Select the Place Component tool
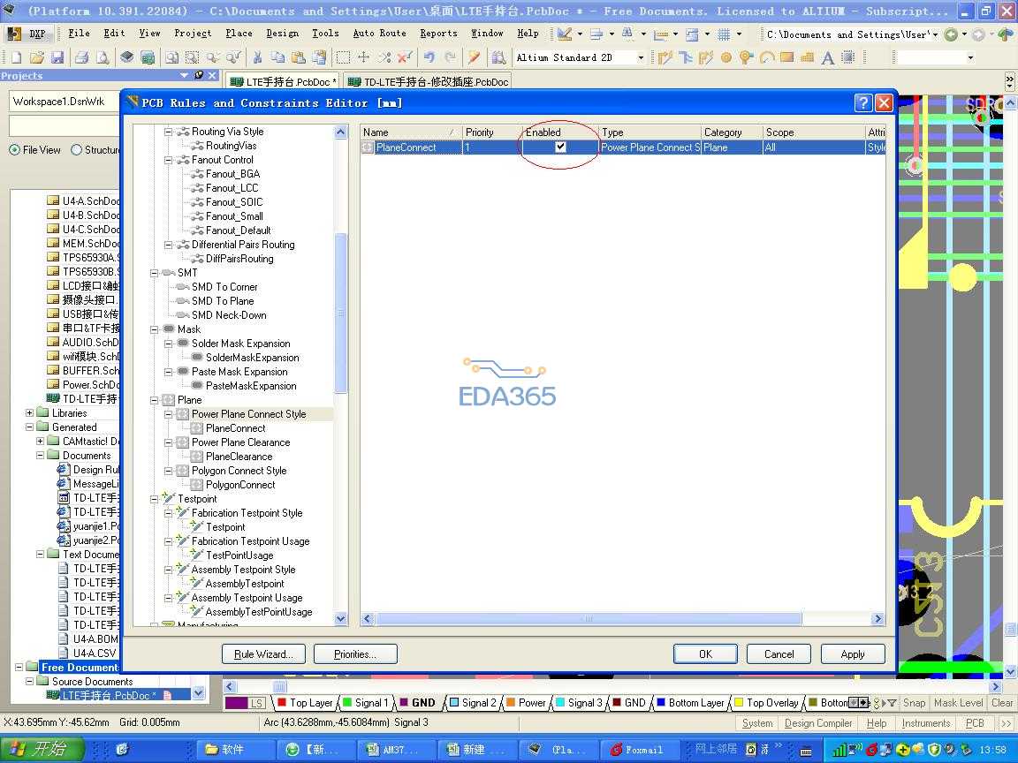 click(848, 57)
